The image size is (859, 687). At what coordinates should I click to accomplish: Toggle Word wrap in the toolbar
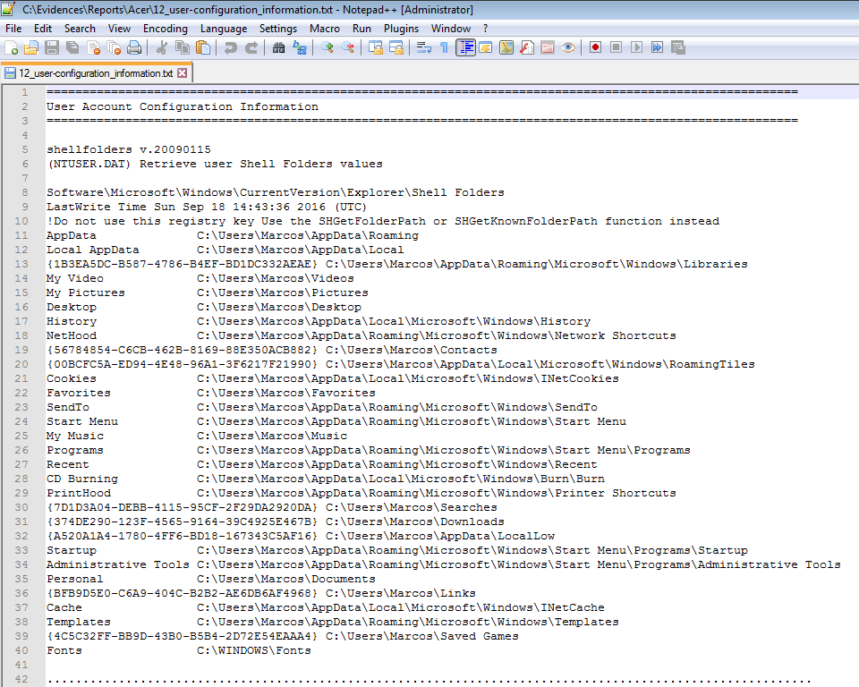[x=424, y=47]
